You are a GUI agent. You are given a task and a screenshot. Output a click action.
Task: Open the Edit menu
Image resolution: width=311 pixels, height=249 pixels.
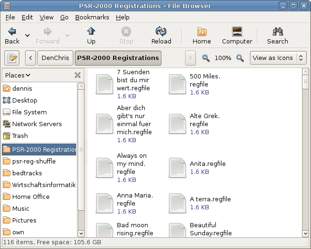[x=27, y=17]
